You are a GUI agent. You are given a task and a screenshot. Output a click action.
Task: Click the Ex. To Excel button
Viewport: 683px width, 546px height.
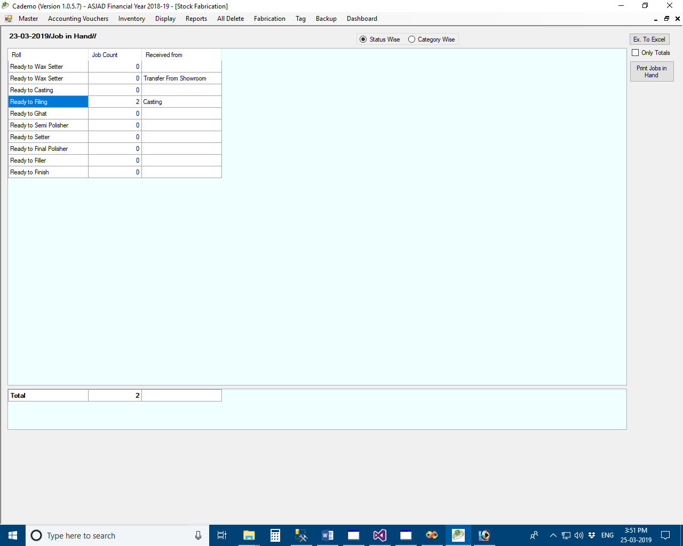649,39
